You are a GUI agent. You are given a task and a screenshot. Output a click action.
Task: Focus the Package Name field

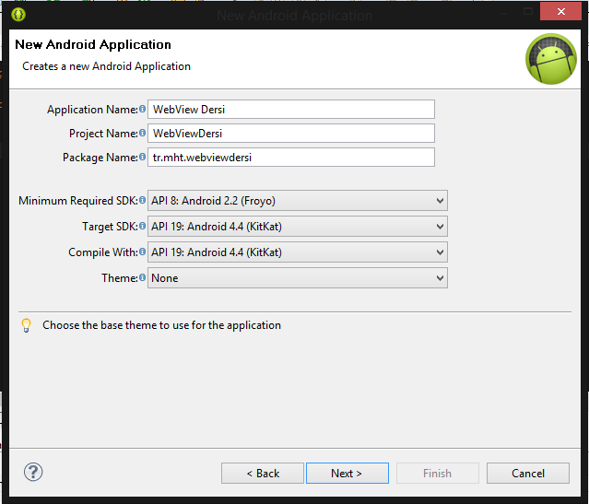point(291,158)
